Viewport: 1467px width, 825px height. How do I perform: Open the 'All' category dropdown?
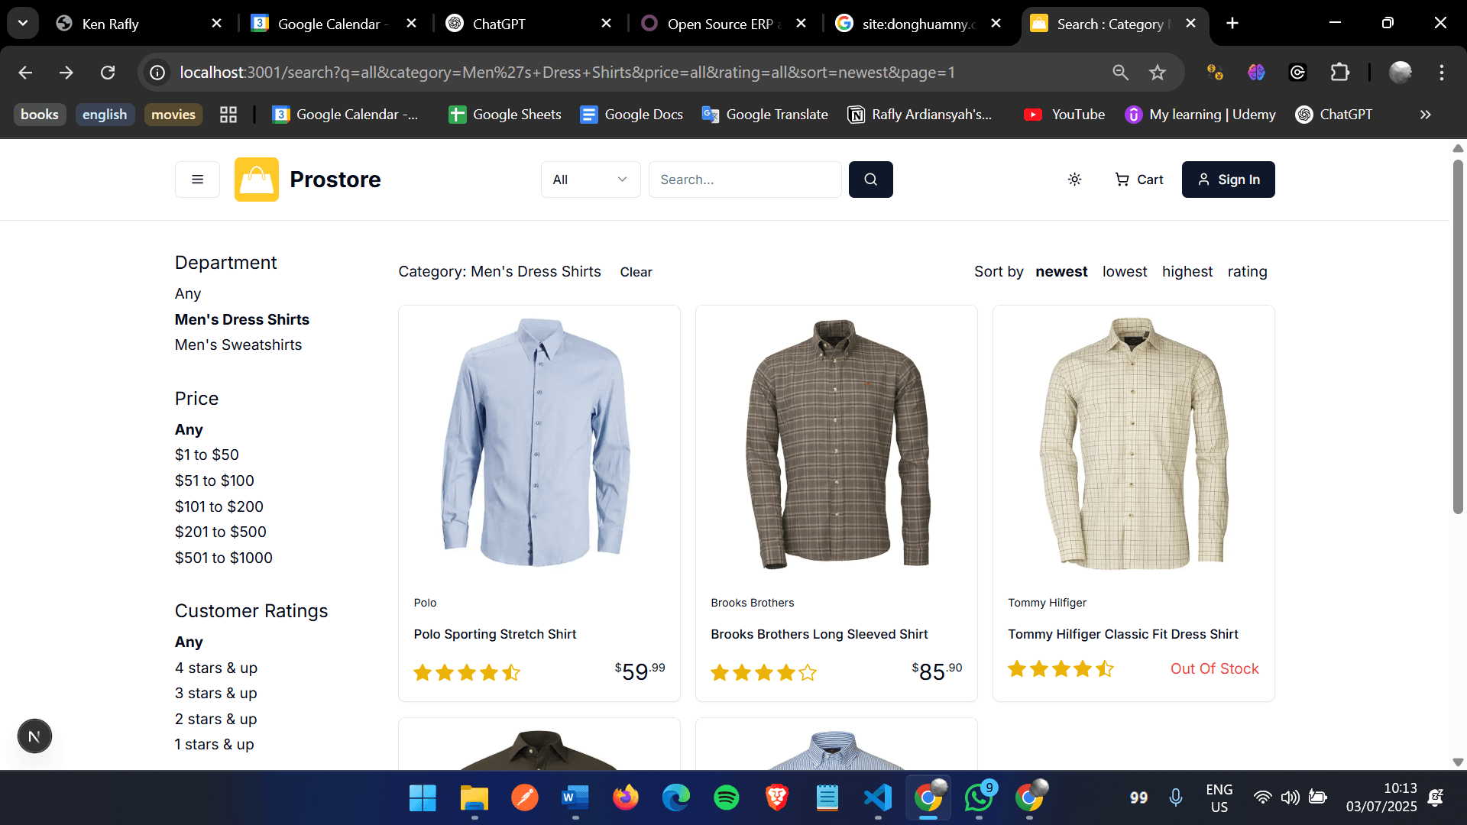point(590,179)
